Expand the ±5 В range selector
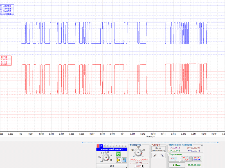 [x=111, y=166]
